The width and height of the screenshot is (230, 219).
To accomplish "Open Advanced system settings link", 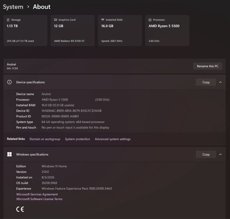I will pyautogui.click(x=113, y=139).
